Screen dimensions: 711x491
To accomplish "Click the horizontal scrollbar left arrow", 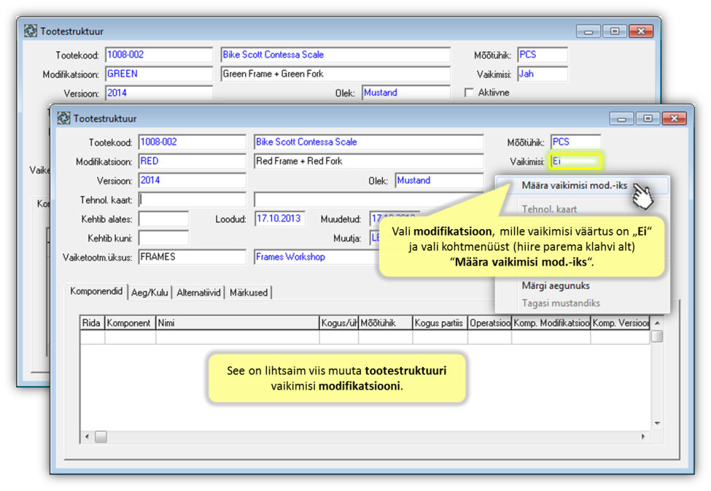I will [x=87, y=437].
